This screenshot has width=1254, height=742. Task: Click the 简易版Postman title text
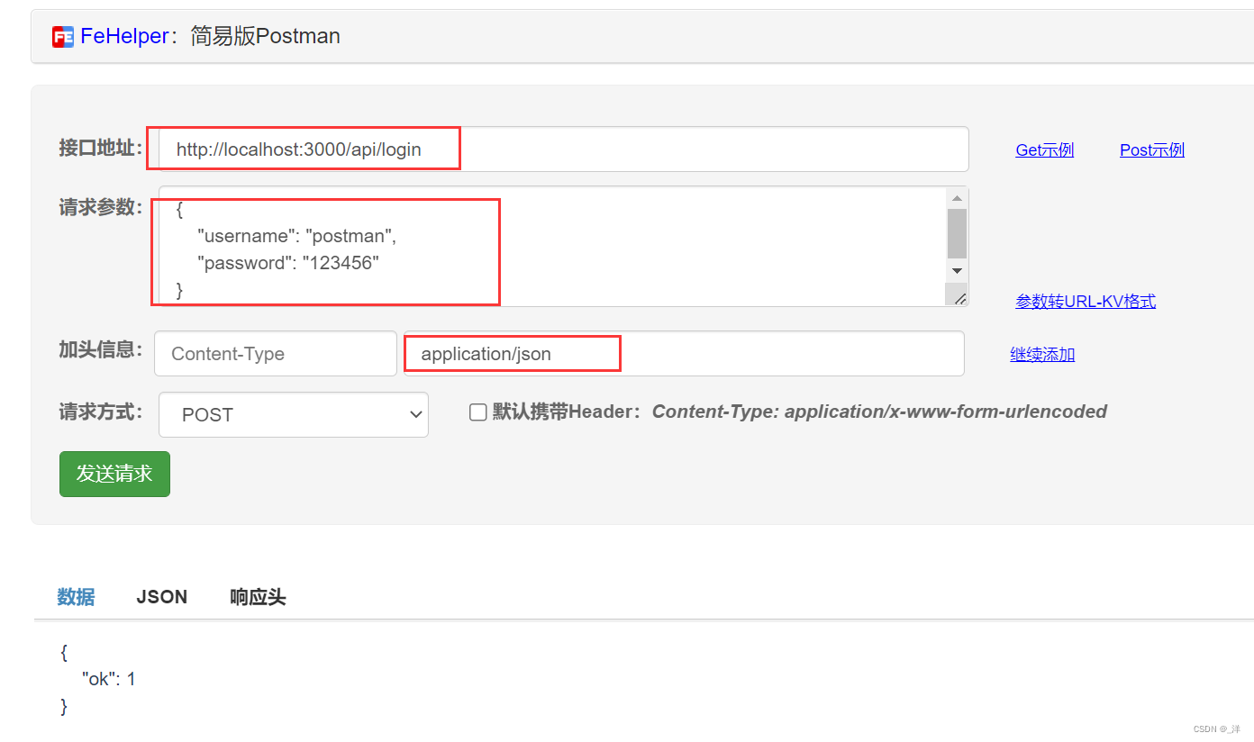[266, 36]
